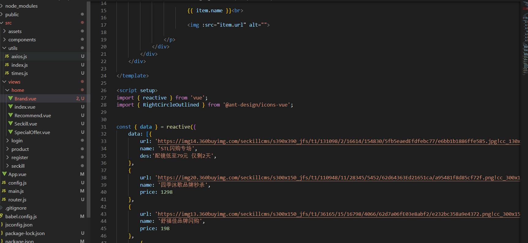Open the img20.360buyimg.com URL on line 38
The width and height of the screenshot is (528, 243).
pos(339,178)
